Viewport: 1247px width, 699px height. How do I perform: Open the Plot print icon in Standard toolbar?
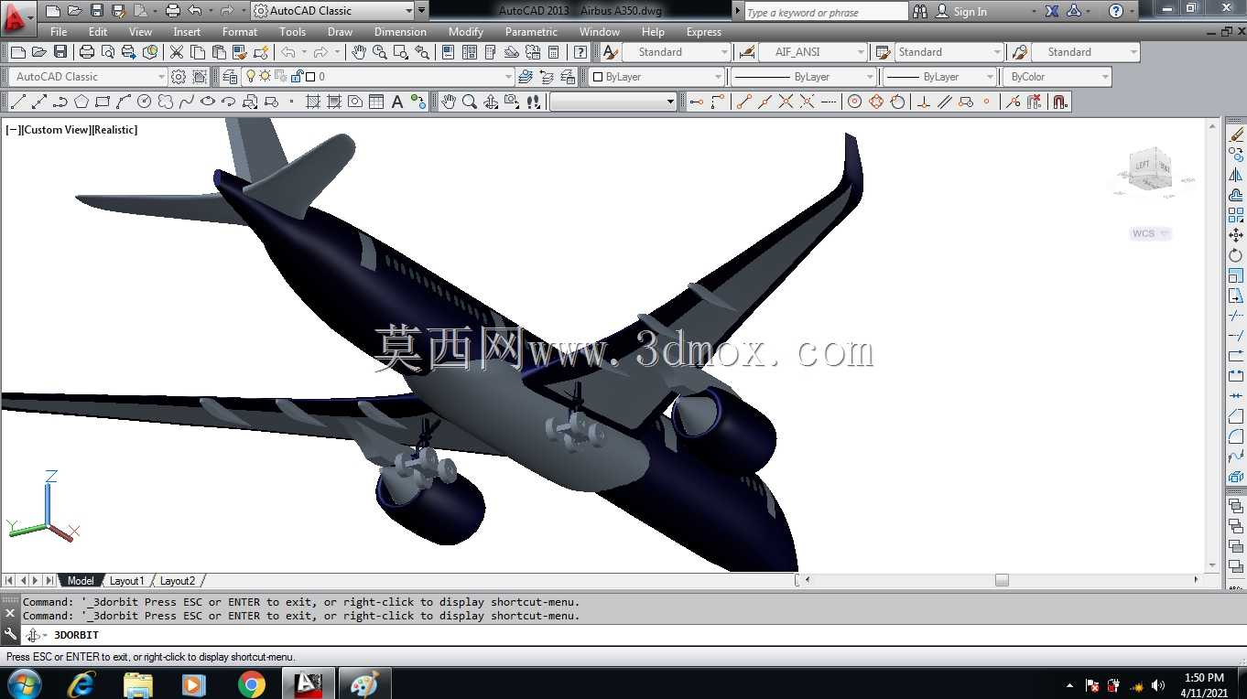pos(87,52)
